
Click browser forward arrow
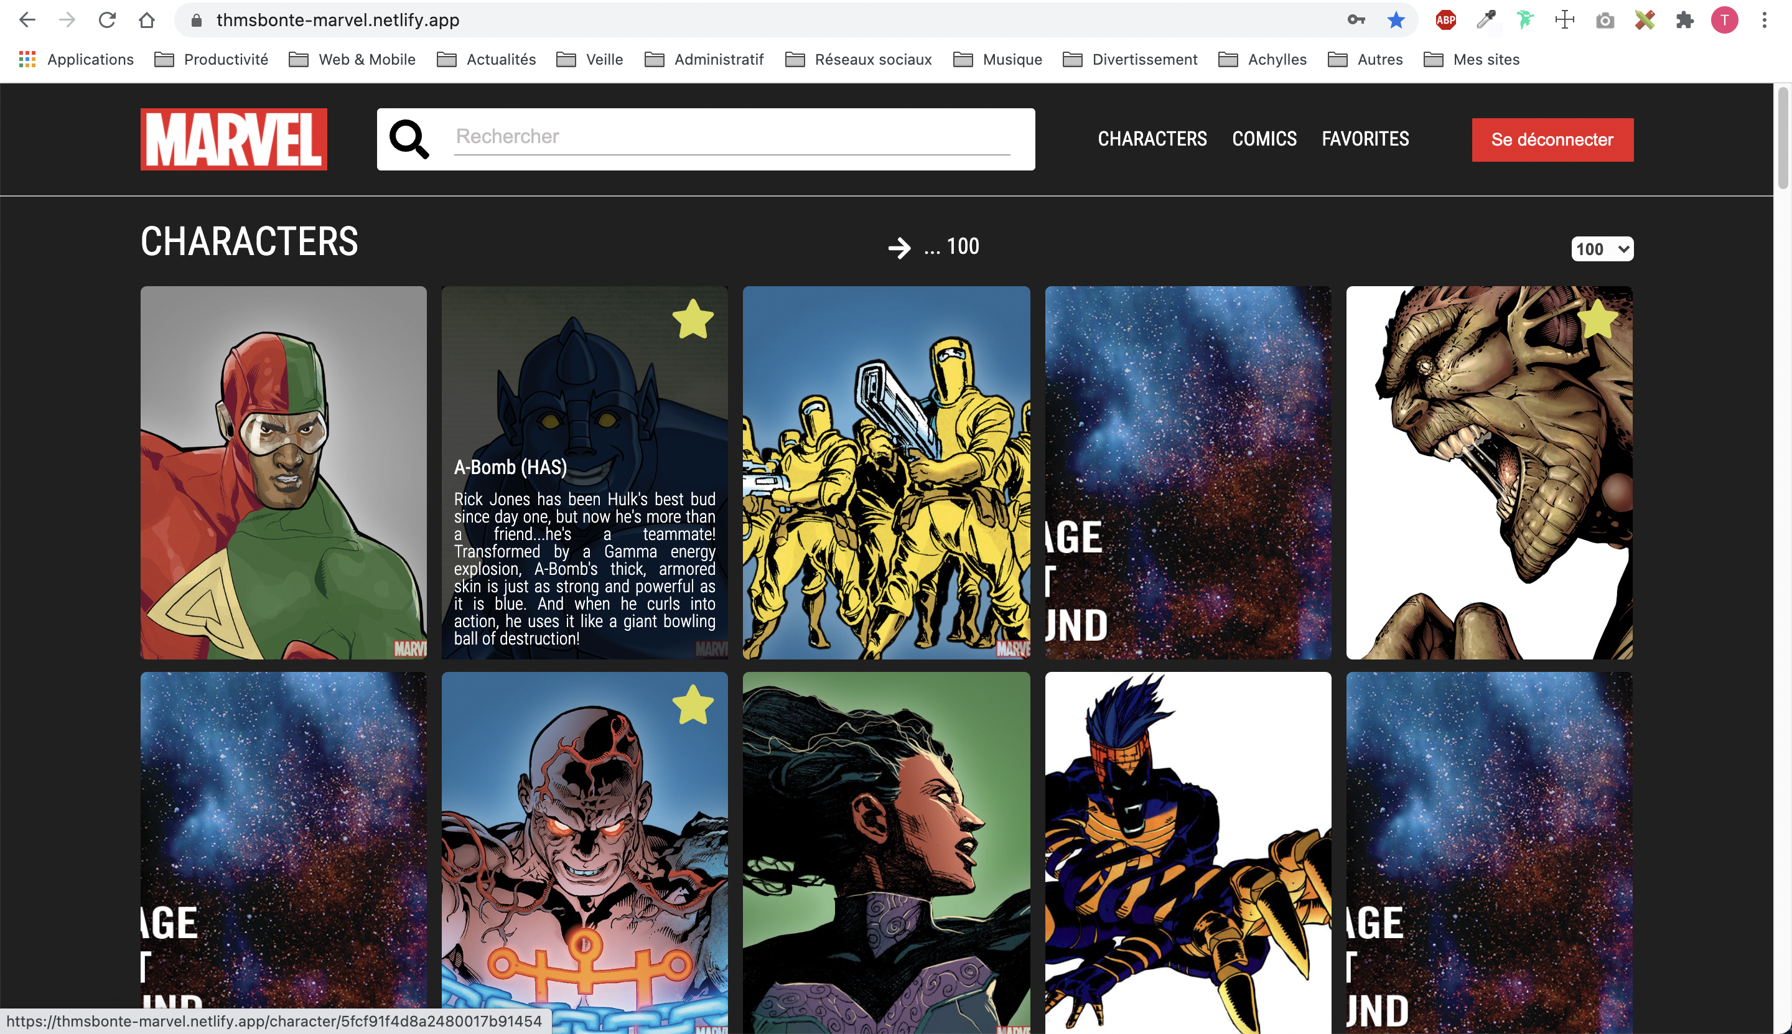coord(67,20)
